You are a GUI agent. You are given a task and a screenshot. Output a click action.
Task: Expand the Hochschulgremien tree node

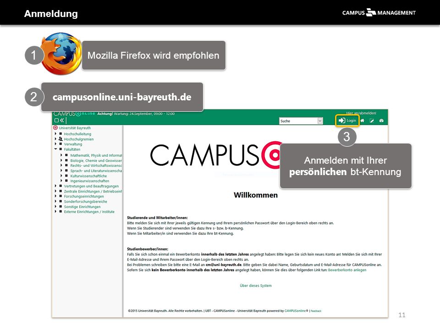pos(55,139)
